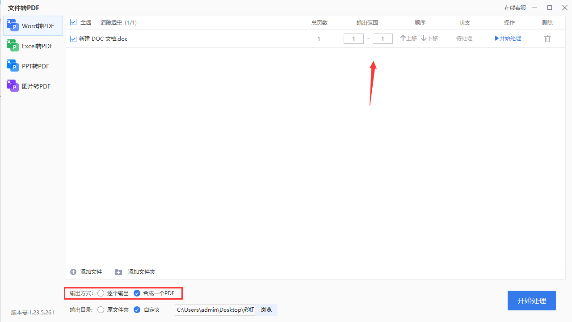The image size is (572, 322).
Task: Move the file down with 下移
Action: click(x=429, y=38)
